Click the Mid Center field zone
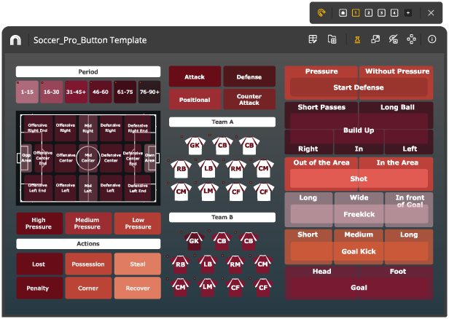Screen dimensions: 449x319 pyautogui.click(x=88, y=156)
